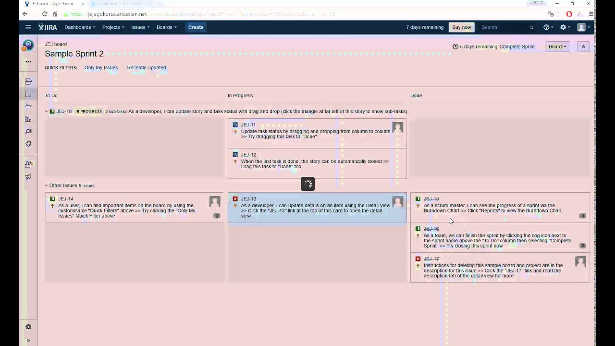Click the browser address bar URL
This screenshot has height=346, width=615.
point(202,14)
